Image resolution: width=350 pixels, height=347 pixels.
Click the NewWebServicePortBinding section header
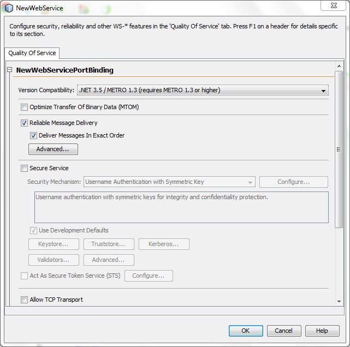tap(65, 70)
